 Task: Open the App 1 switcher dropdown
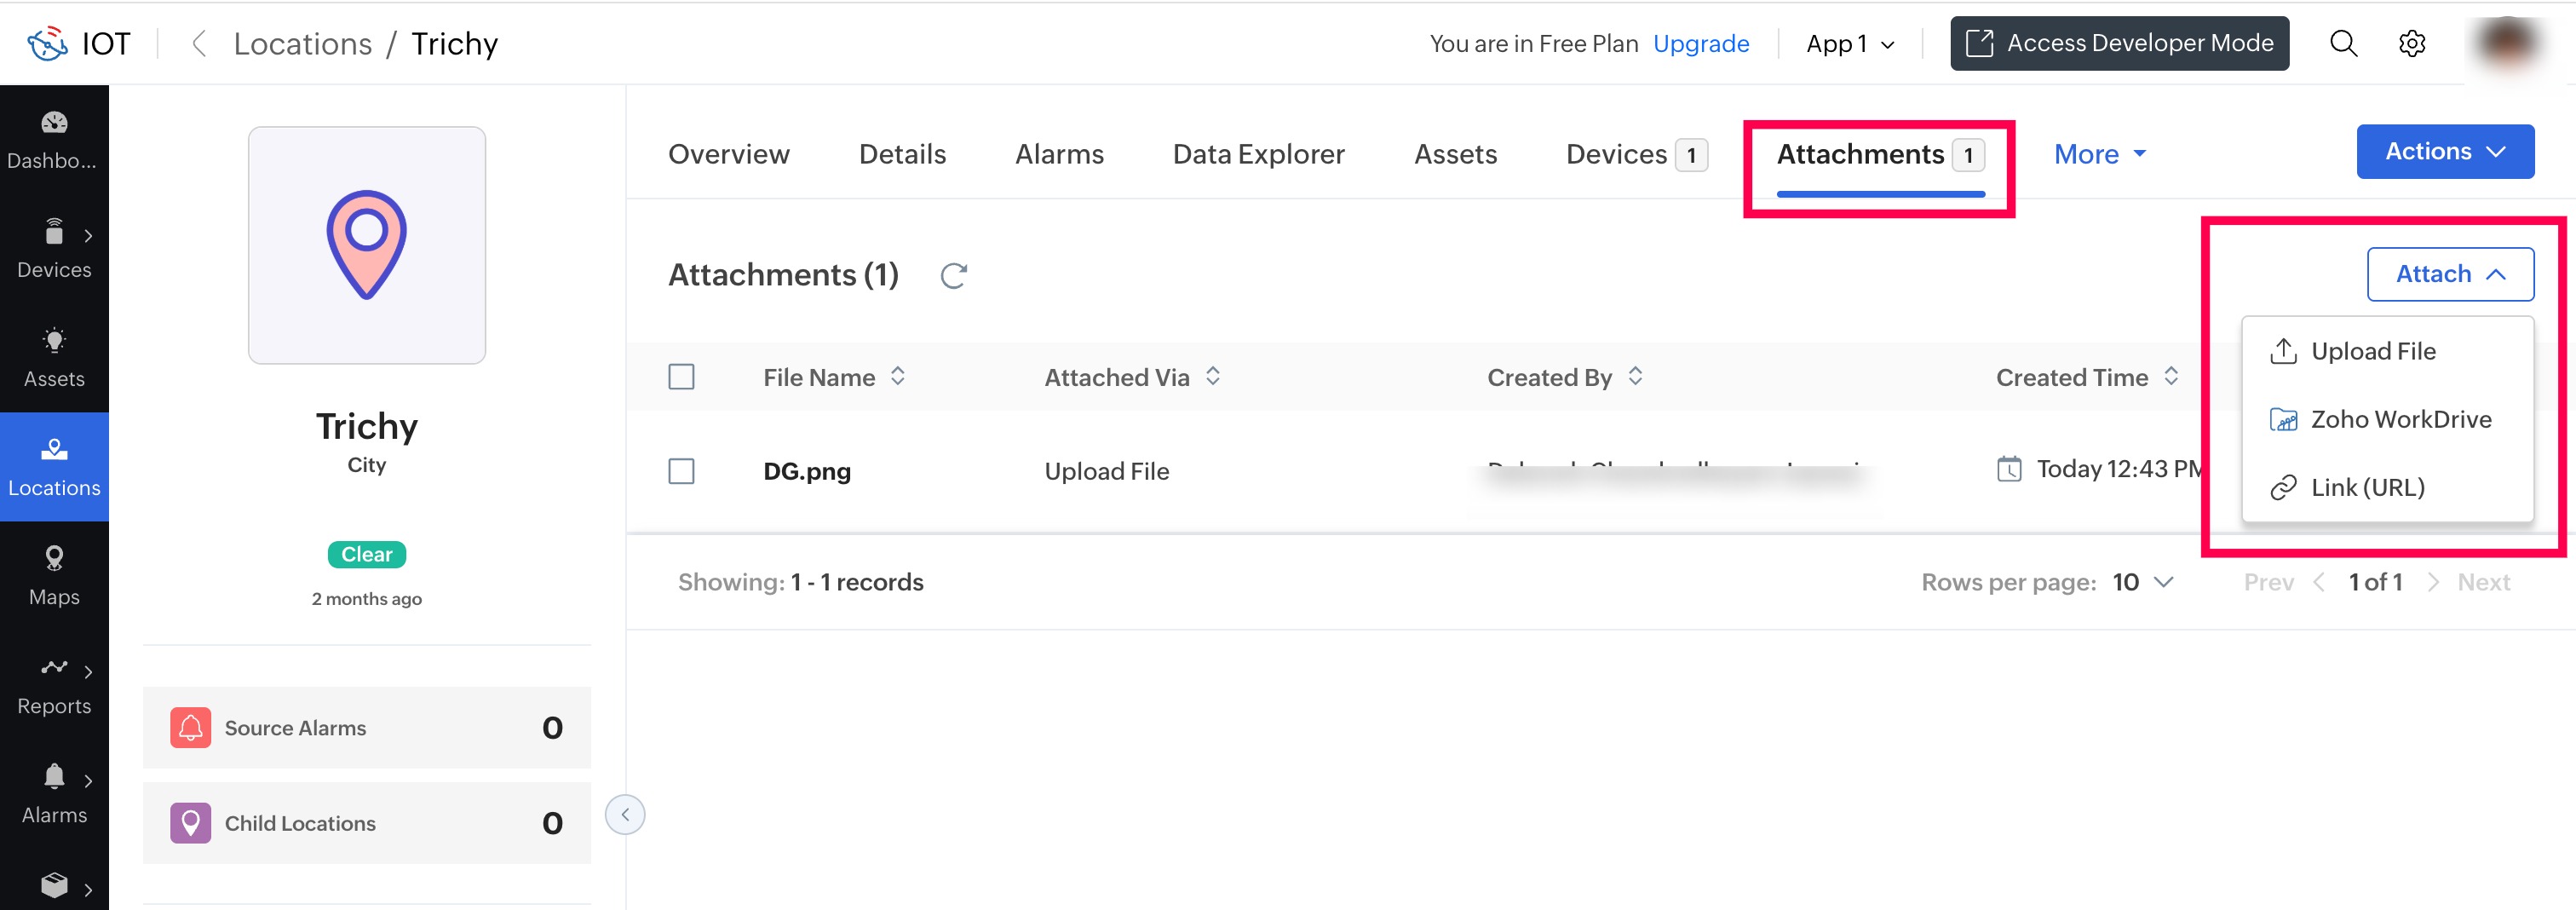point(1849,43)
